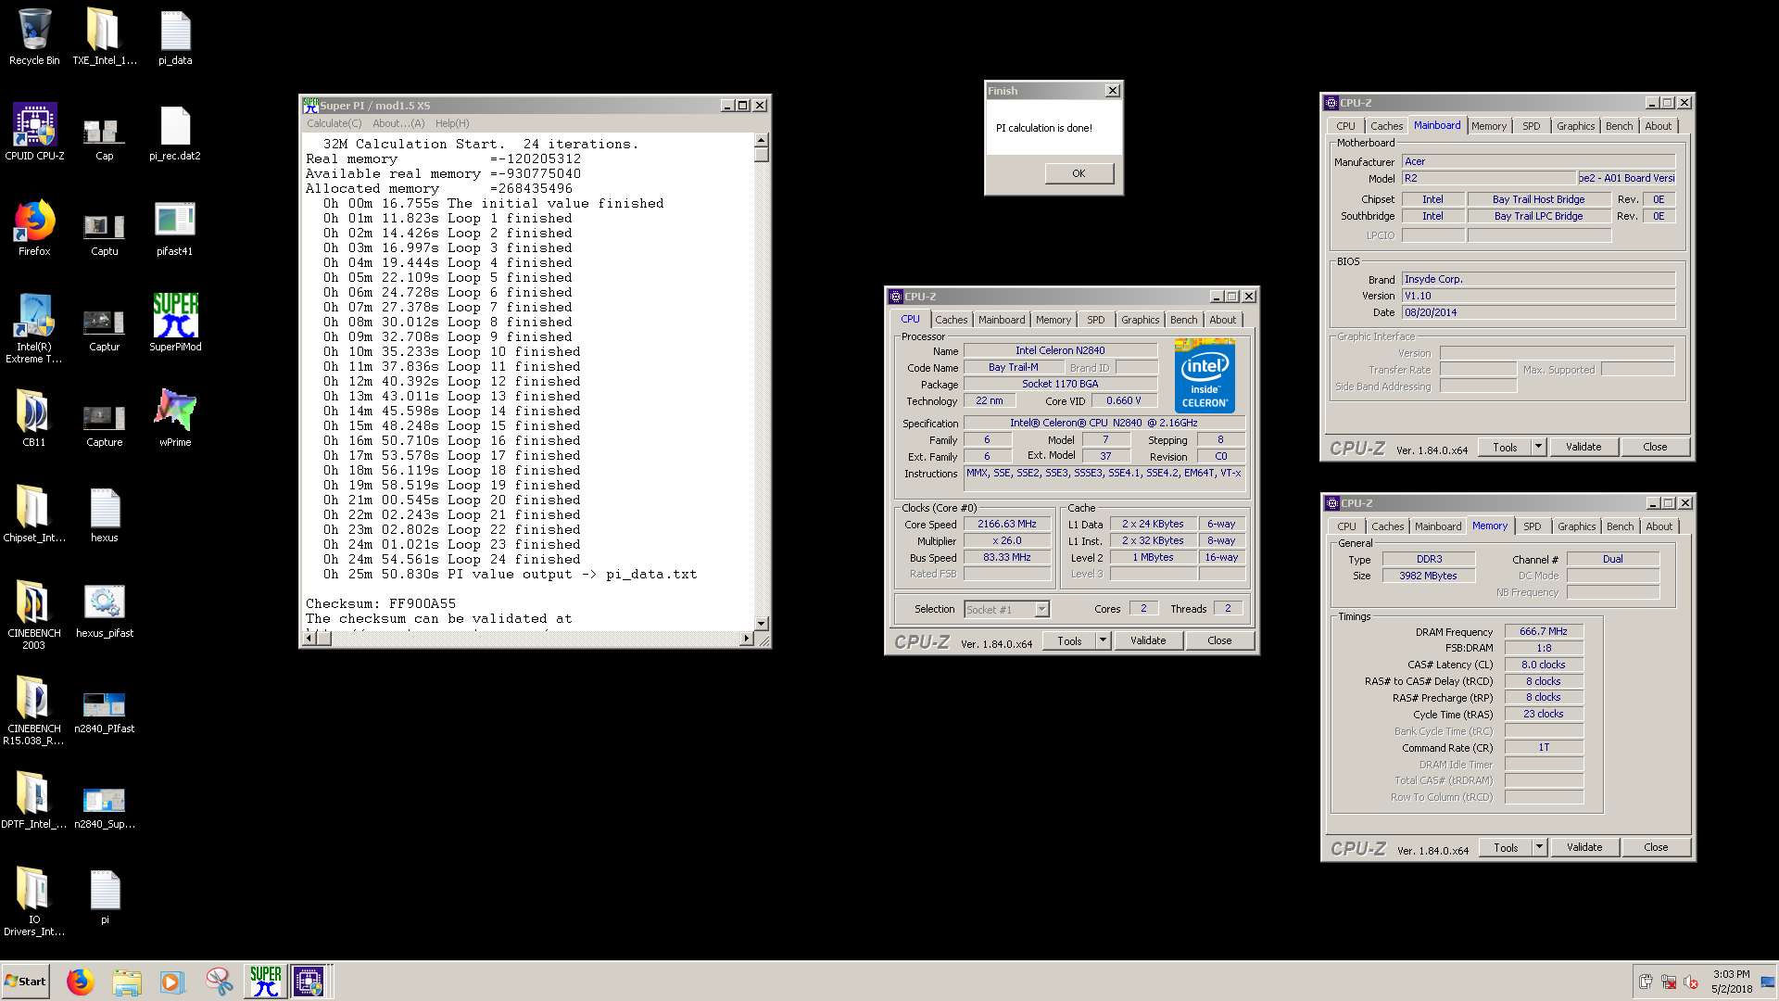This screenshot has height=1001, width=1779.
Task: Click Close button in Memory CPU-Z window
Action: [x=1656, y=847]
